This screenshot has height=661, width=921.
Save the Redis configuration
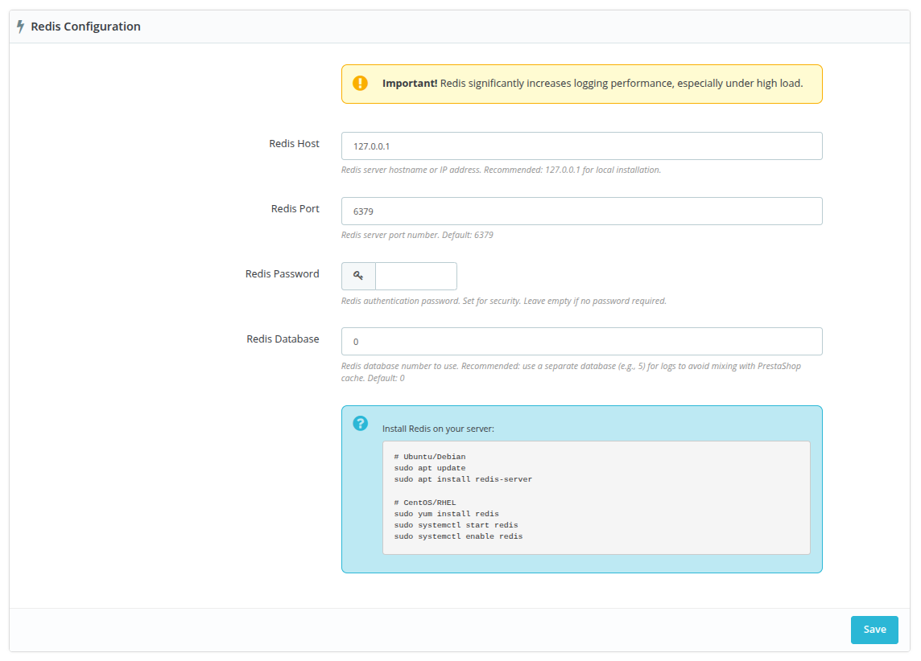tap(874, 630)
